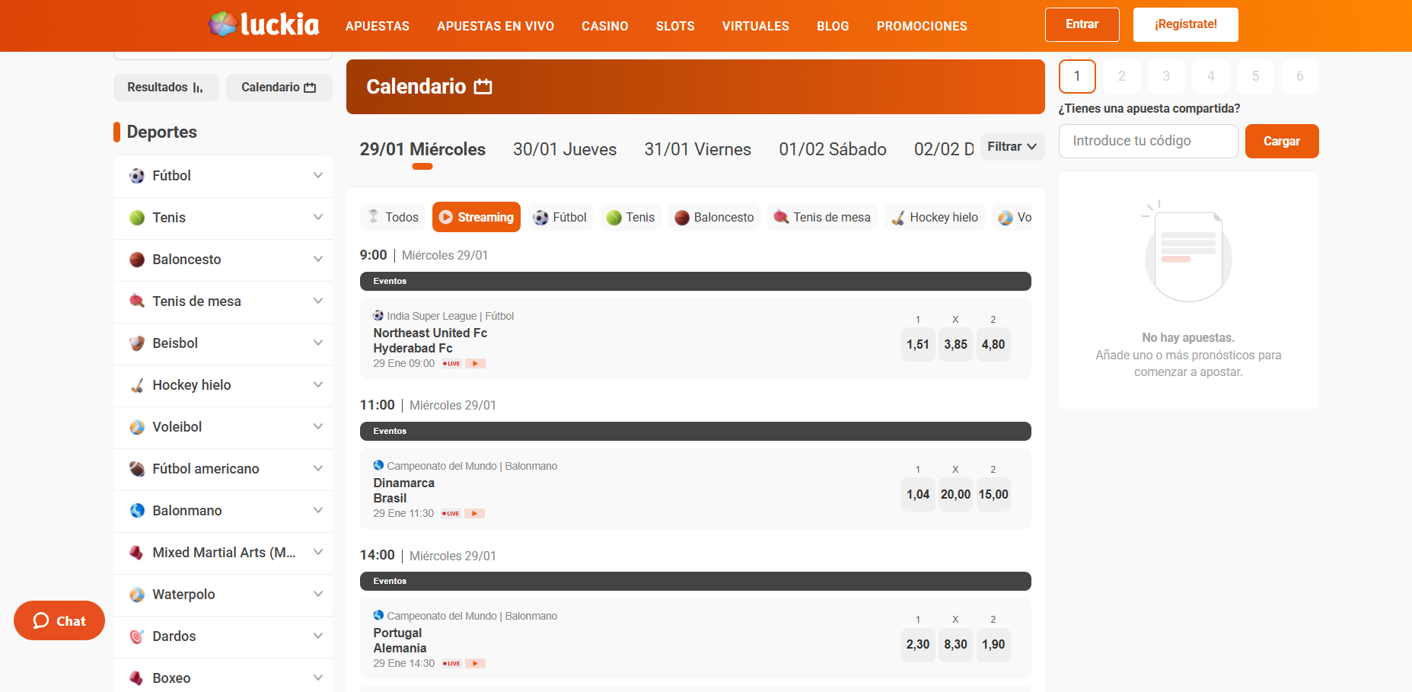Click the Dardos target icon in sidebar
Screen dimensions: 1412x692
[x=137, y=636]
